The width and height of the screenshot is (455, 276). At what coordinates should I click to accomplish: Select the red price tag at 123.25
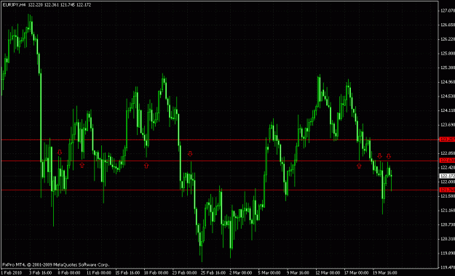click(x=448, y=139)
